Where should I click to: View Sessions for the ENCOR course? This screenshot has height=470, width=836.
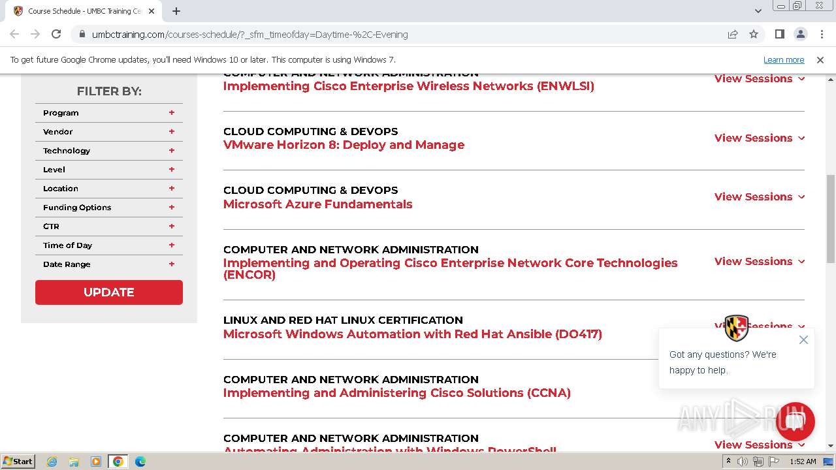(760, 261)
